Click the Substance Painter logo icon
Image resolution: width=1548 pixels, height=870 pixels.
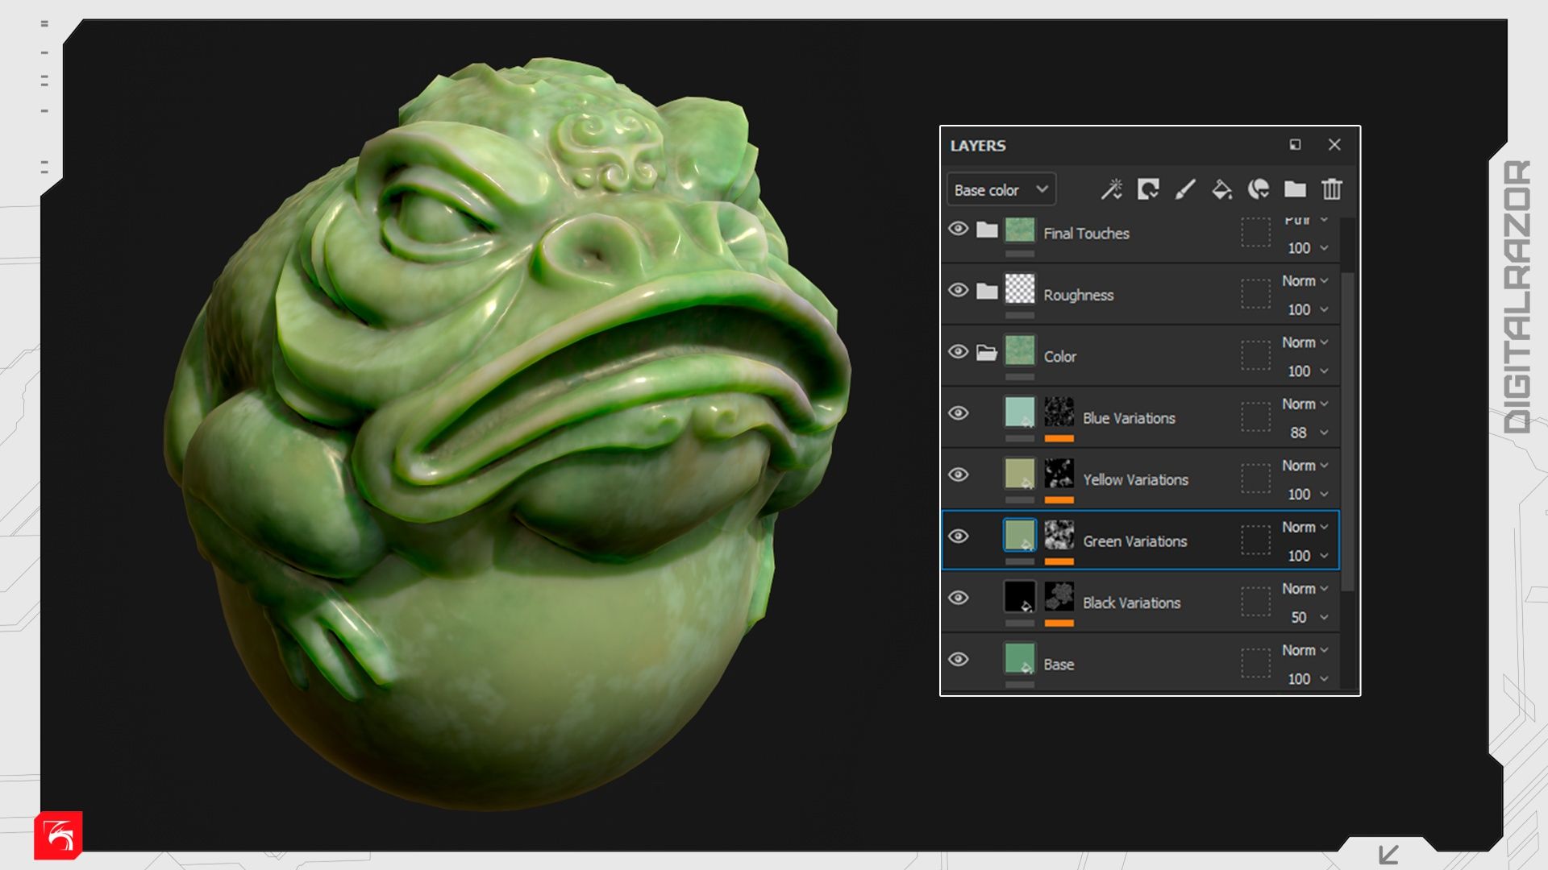tap(58, 835)
